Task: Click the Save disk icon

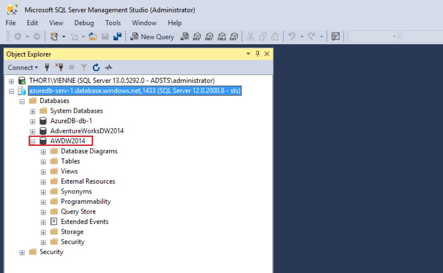Action: click(x=105, y=36)
